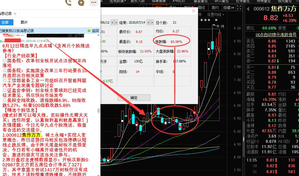Click the 委比 value -68.68%
Image resolution: width=299 pixels, height=176 pixels.
pos(269,28)
